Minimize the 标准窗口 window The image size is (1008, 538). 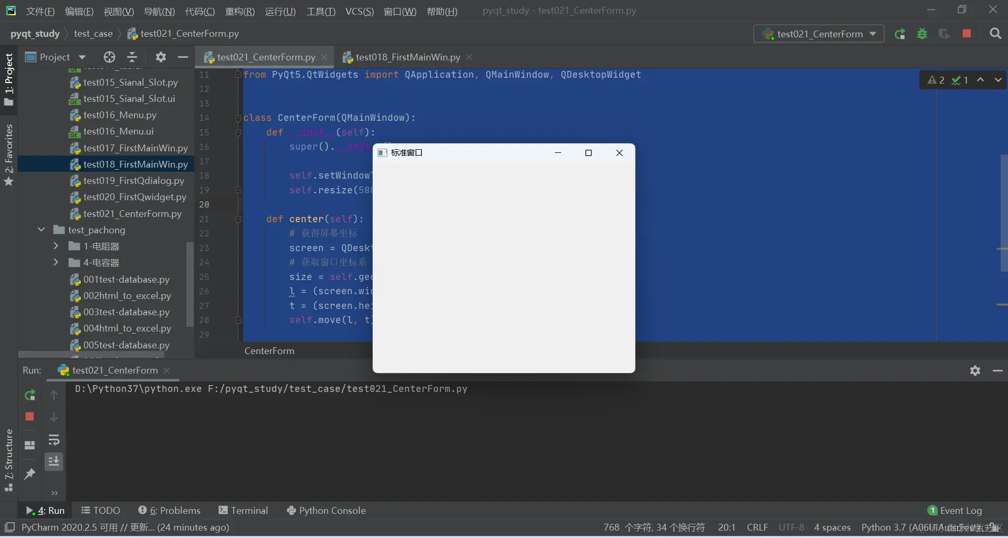click(558, 153)
